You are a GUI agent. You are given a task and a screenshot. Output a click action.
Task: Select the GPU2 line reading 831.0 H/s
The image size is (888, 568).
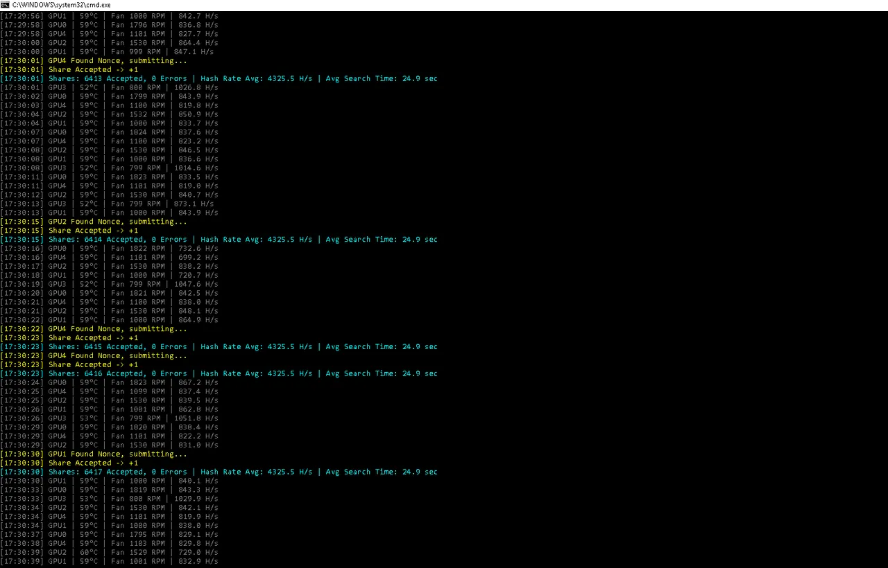click(x=109, y=445)
